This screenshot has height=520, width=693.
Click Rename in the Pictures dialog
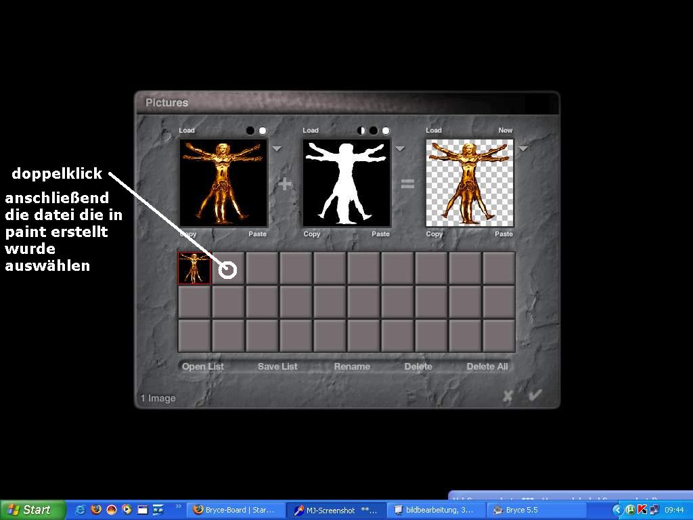point(352,366)
